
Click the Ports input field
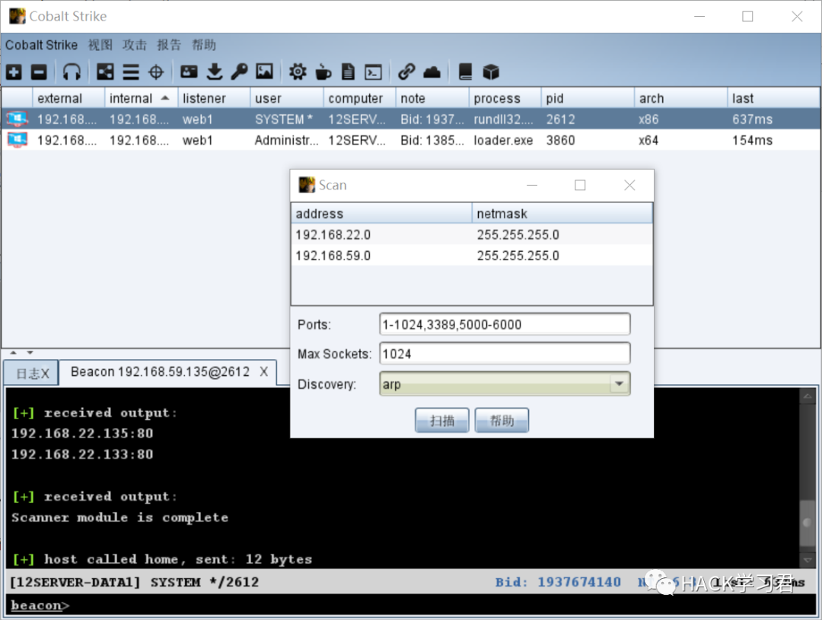(x=505, y=324)
